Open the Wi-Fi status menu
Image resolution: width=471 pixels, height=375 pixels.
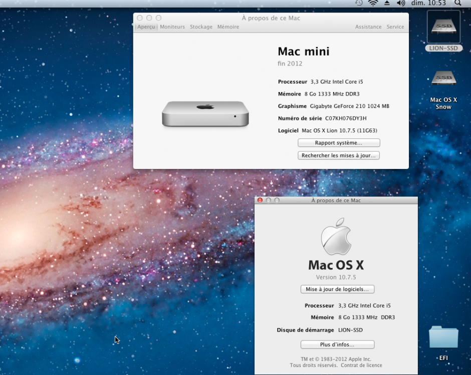[x=373, y=3]
